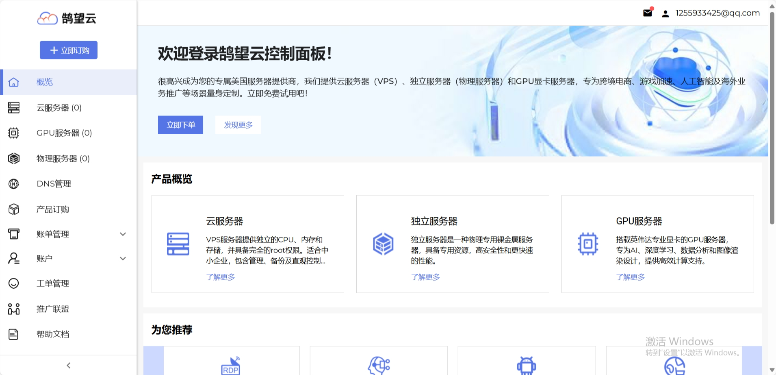This screenshot has width=776, height=375.
Task: Expand the 账单管理 submenu chevron
Action: click(x=123, y=234)
